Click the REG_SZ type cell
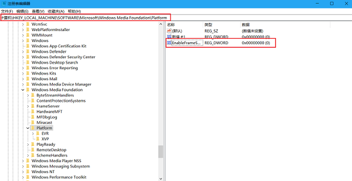Viewport: 352px width, 181px height. [211, 31]
